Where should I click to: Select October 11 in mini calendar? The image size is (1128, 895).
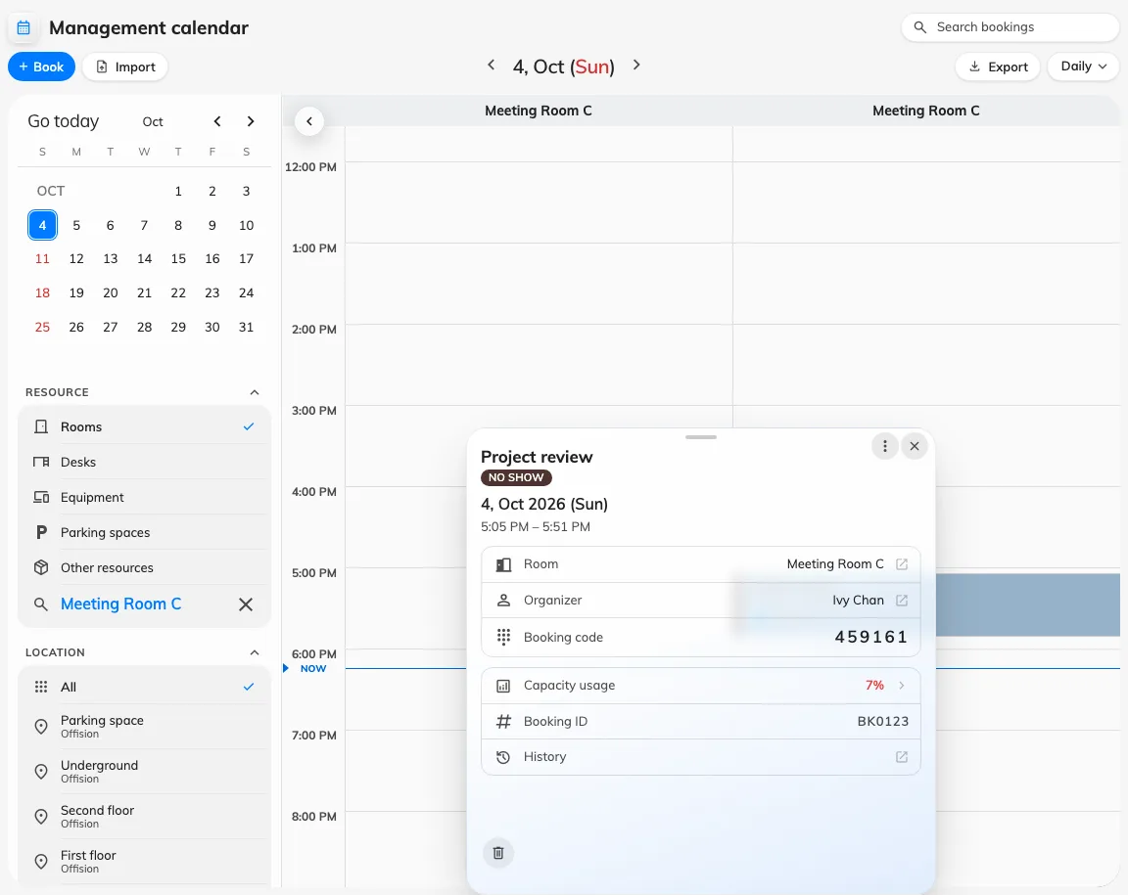(42, 259)
